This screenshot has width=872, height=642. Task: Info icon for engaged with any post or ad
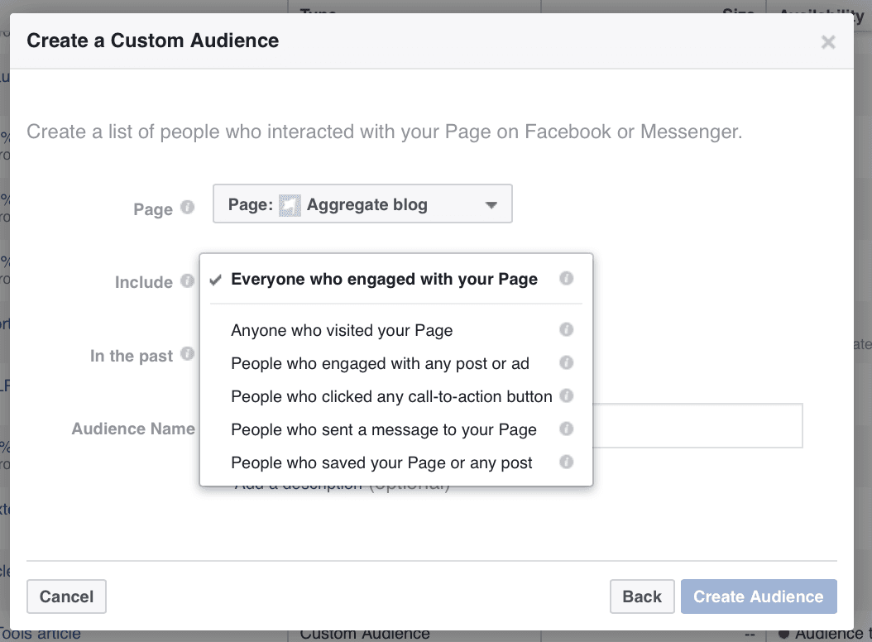(x=566, y=362)
